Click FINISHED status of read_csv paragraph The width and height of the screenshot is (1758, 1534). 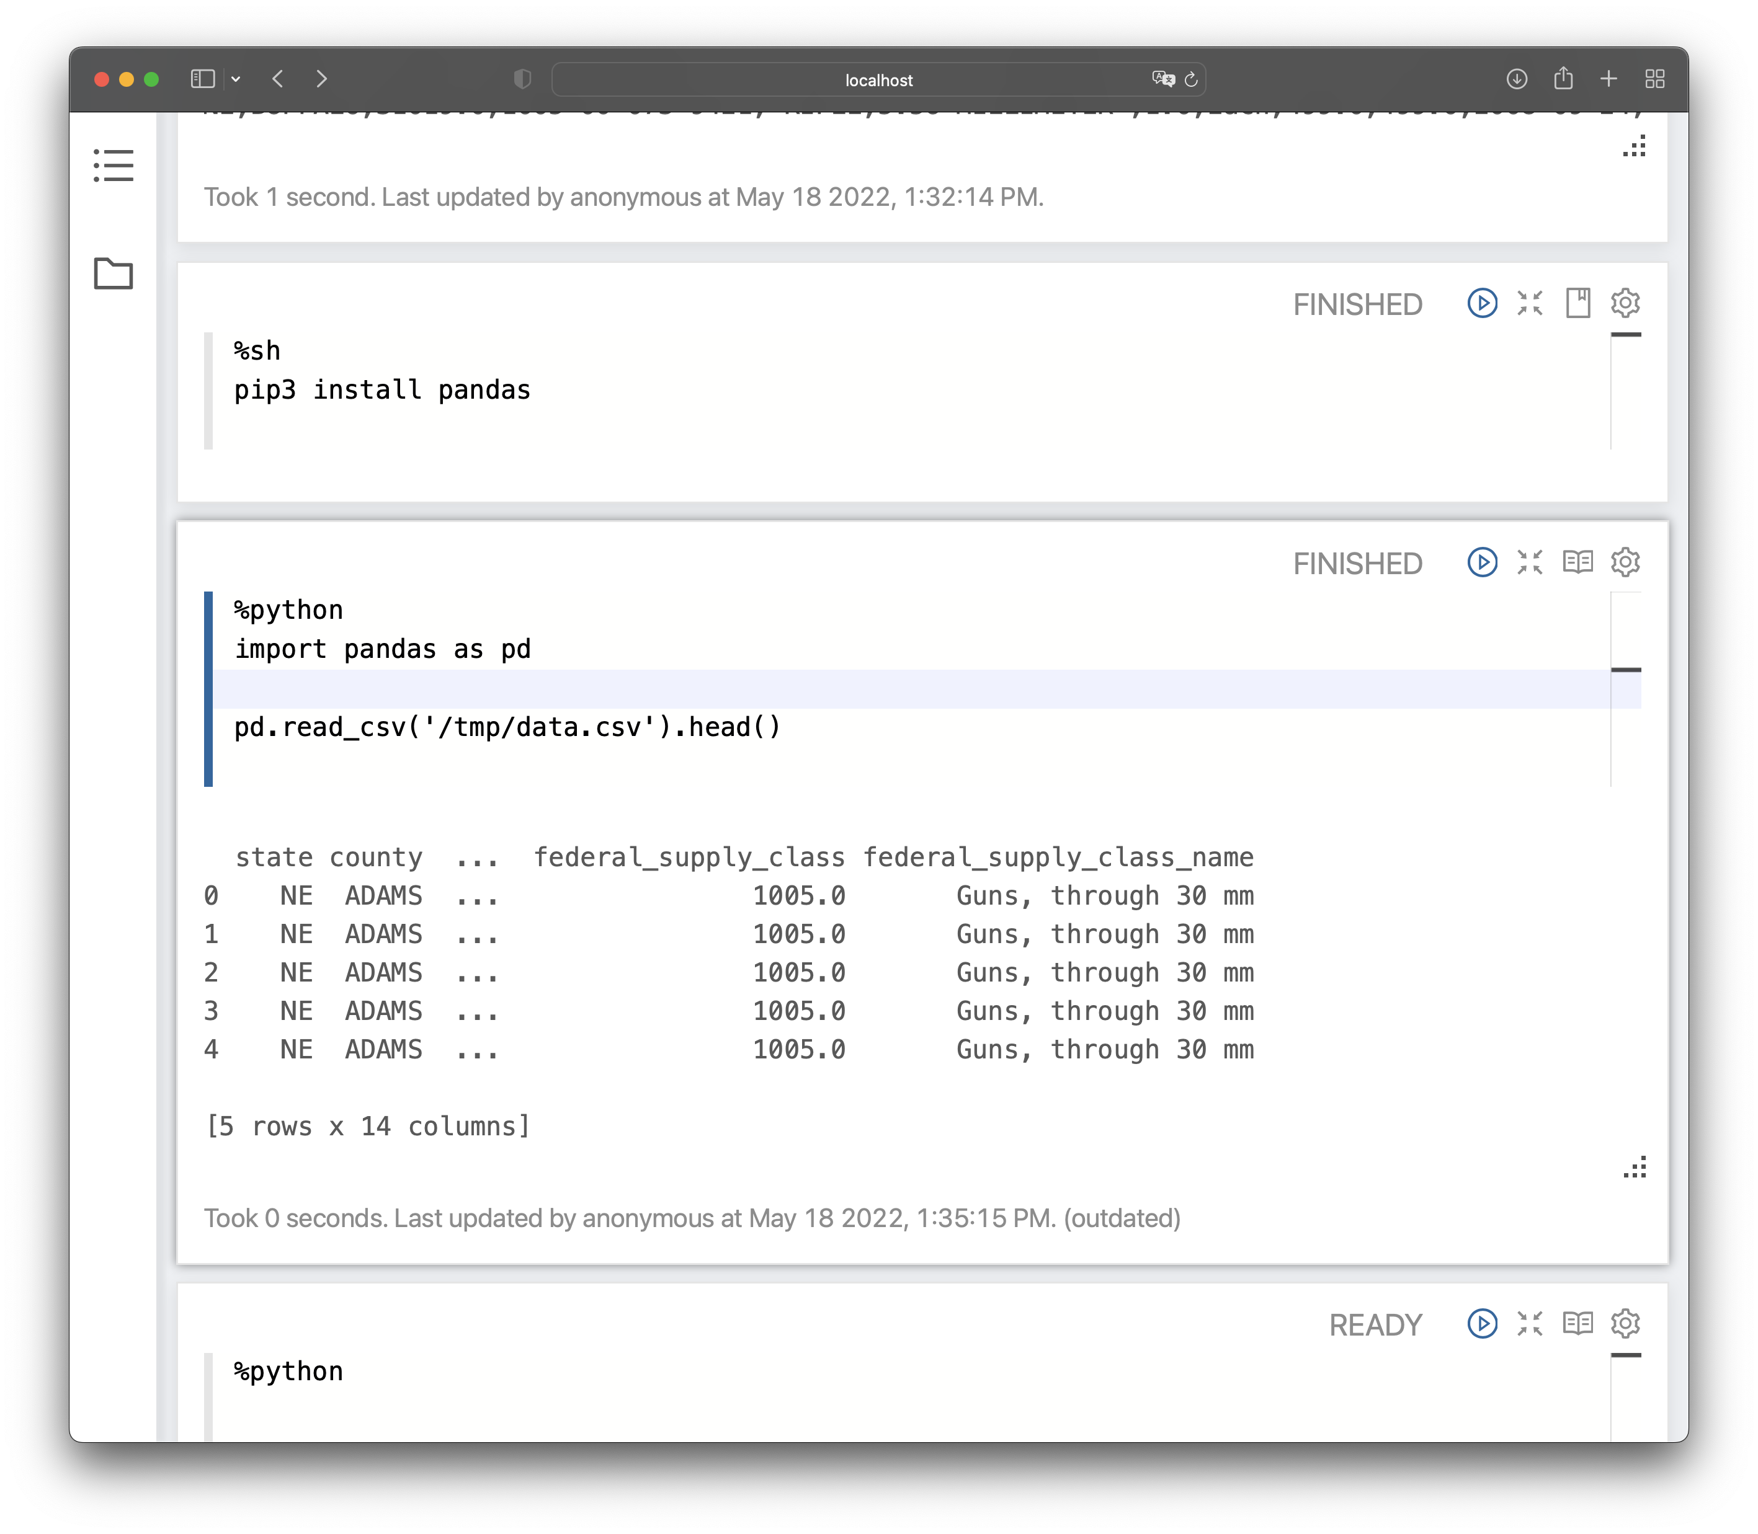1357,564
